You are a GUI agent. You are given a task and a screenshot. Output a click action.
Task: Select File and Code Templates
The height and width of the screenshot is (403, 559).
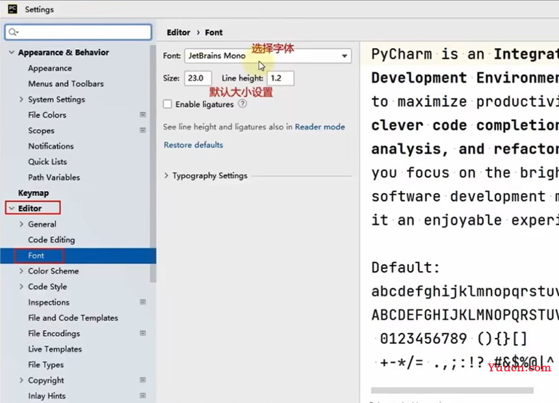pos(73,318)
